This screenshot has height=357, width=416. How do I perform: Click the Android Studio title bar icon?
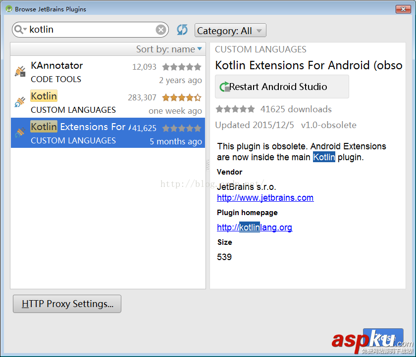[x=9, y=9]
